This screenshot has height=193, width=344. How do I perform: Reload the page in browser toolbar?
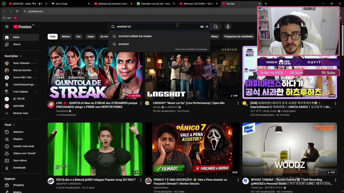point(17,11)
